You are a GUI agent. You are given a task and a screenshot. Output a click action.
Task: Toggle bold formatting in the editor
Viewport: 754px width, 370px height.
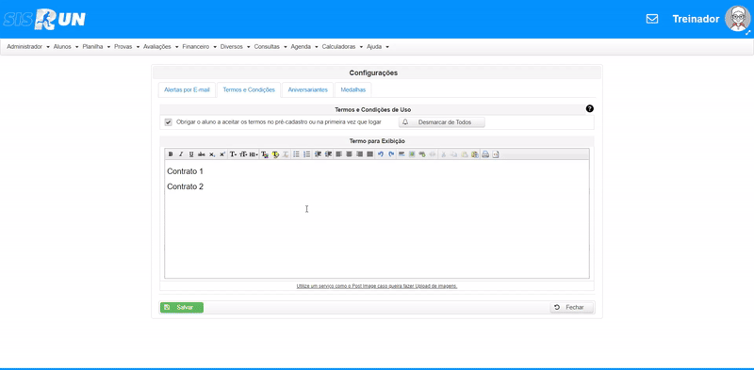(171, 154)
